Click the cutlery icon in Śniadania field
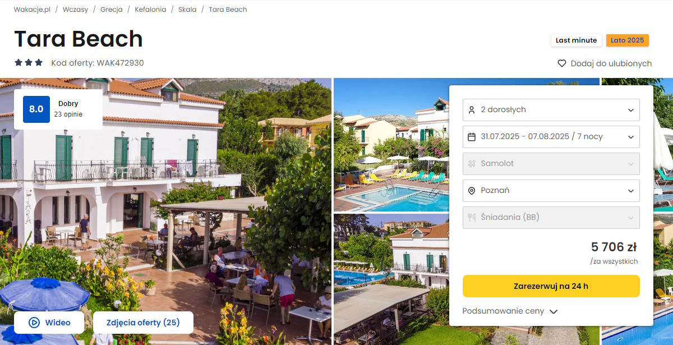 pos(472,218)
